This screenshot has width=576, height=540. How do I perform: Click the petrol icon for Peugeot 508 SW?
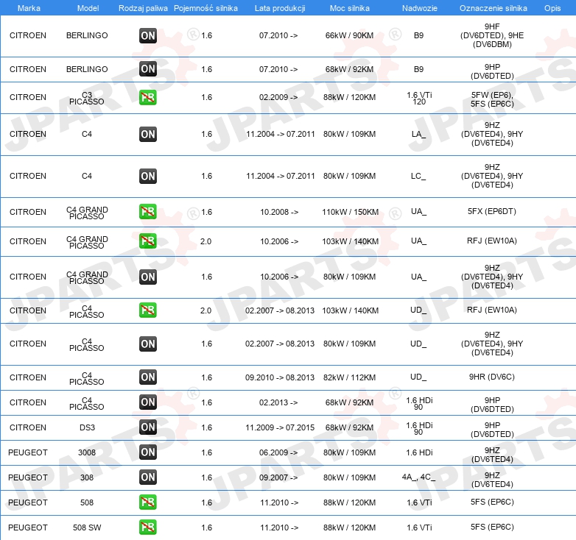pyautogui.click(x=148, y=527)
